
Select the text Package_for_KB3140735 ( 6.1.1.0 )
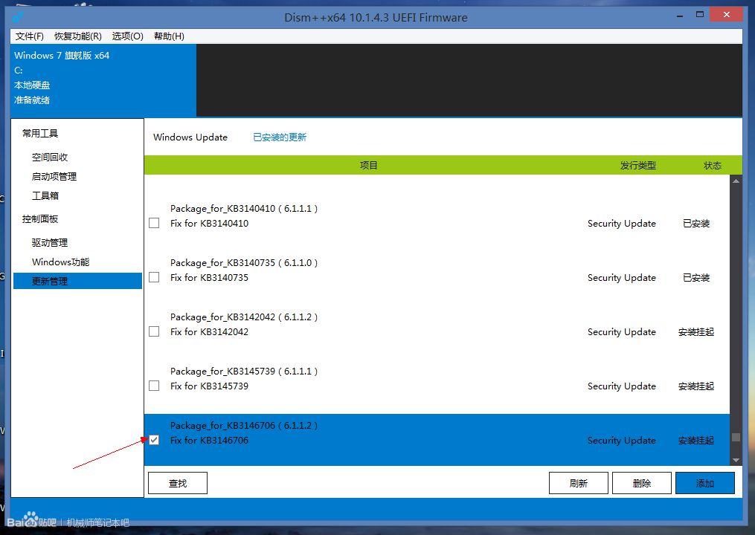[244, 263]
